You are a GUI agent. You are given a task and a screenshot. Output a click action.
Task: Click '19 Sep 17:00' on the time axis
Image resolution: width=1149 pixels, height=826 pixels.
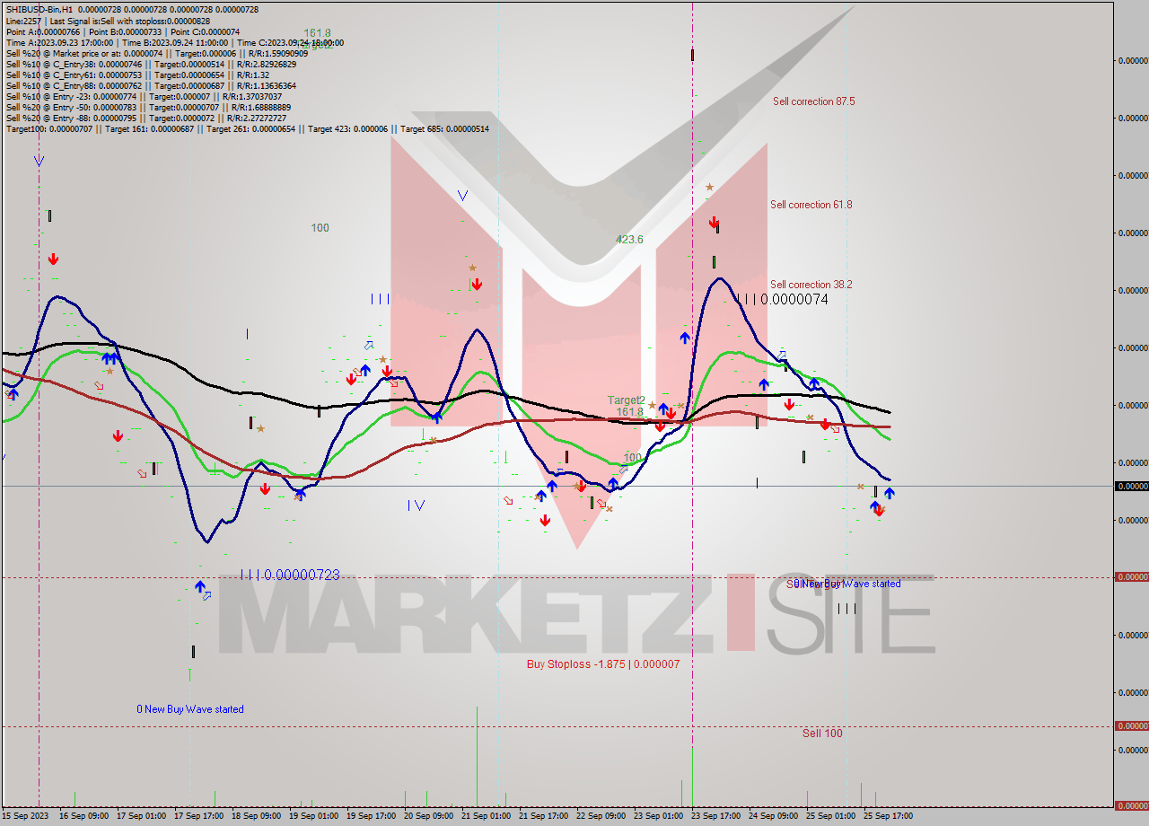coord(371,816)
